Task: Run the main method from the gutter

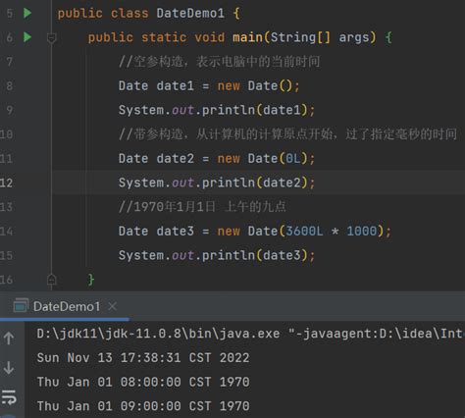Action: pyautogui.click(x=27, y=37)
